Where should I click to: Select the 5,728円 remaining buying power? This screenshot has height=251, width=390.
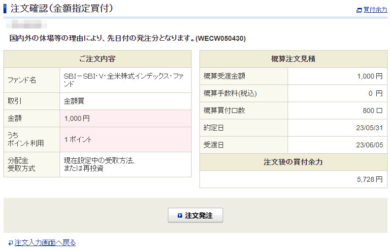point(369,179)
